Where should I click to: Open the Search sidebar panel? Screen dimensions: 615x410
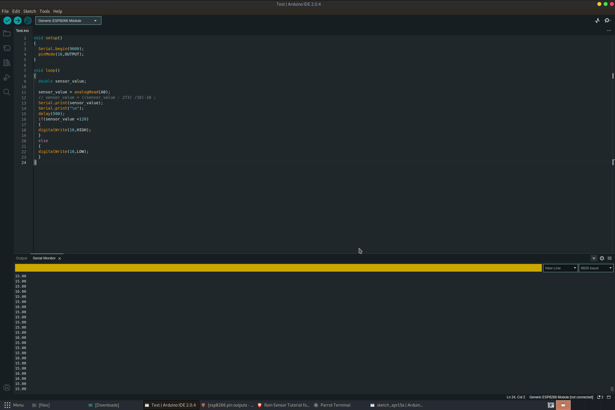click(7, 92)
